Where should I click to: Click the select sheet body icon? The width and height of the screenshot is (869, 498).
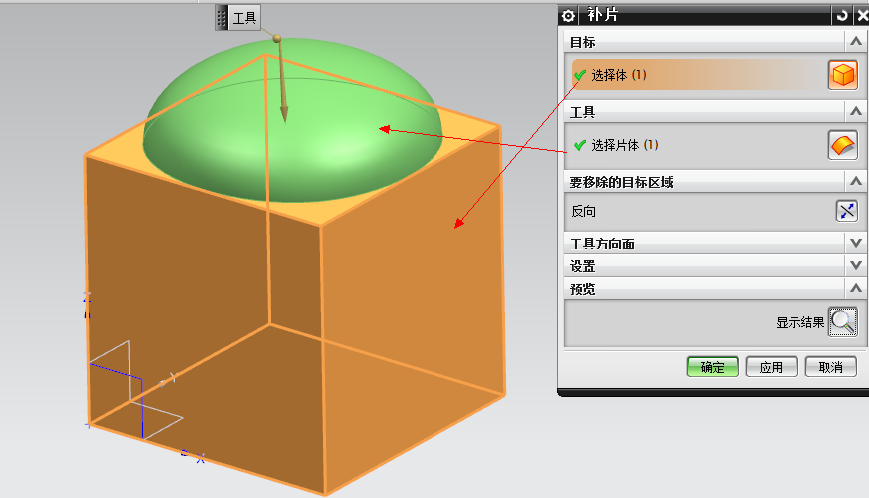click(x=843, y=145)
